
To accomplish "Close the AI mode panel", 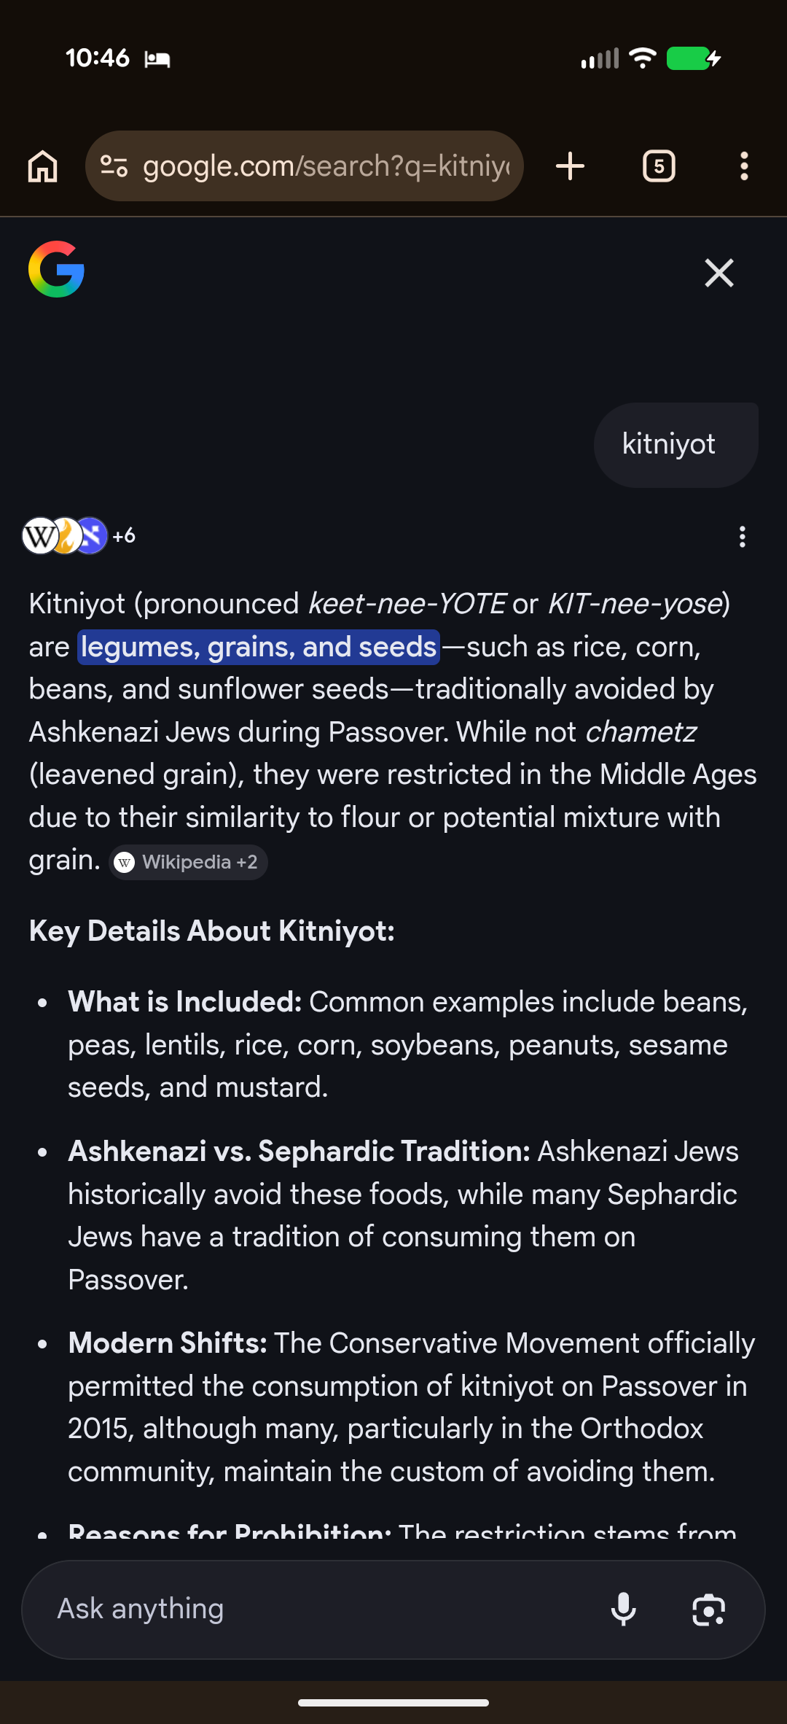I will 719,273.
